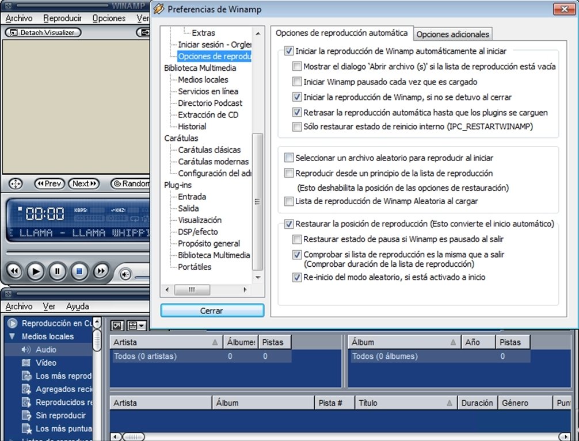Enable 'Sólo restaurar estado de reinicio interno' checkbox

pos(297,126)
